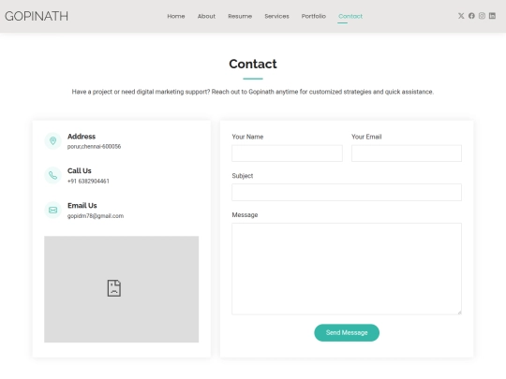
Task: Open the Facebook social icon
Action: click(471, 16)
